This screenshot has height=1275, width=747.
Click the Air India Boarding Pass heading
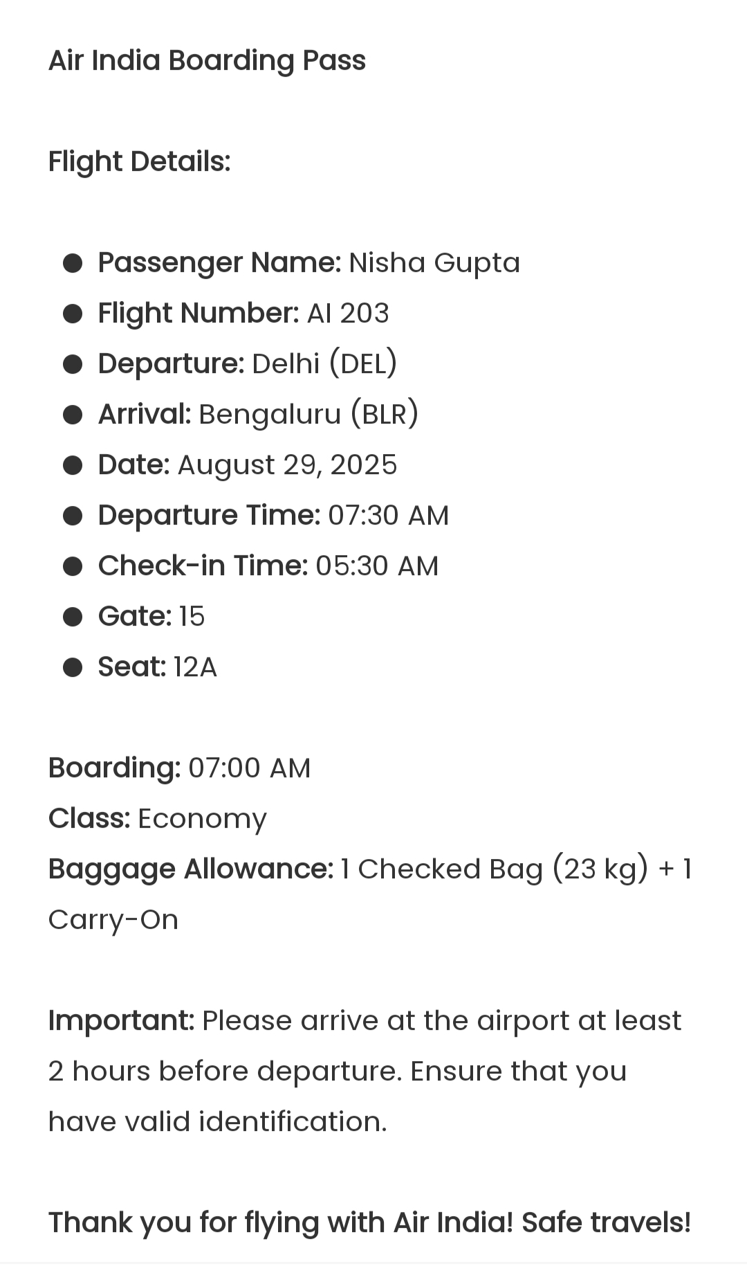[207, 61]
